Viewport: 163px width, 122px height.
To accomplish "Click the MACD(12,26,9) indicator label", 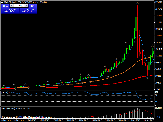I will click(15, 108).
